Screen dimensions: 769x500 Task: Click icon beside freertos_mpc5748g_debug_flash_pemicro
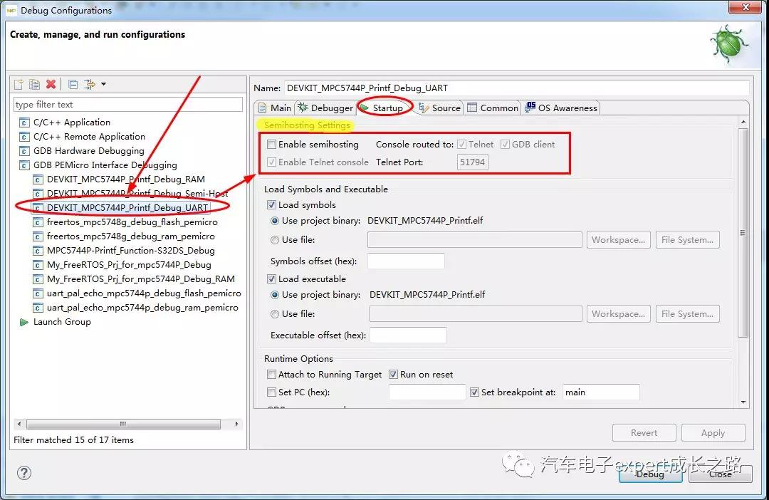pyautogui.click(x=38, y=222)
